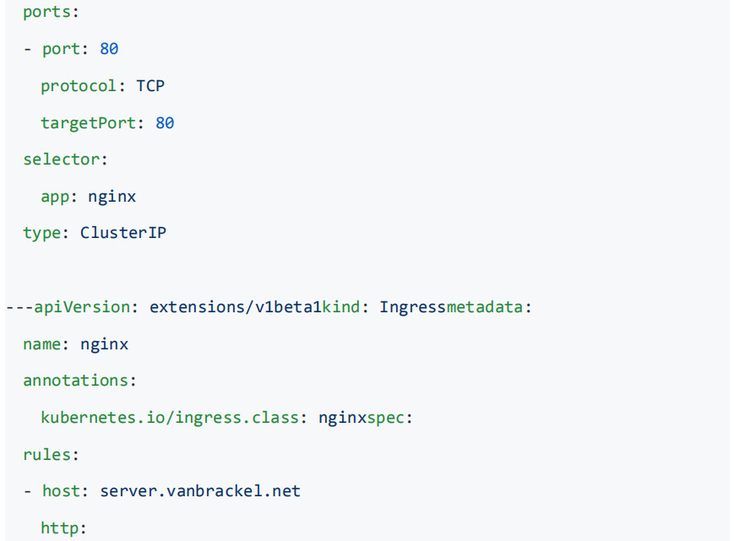This screenshot has width=734, height=541.
Task: Click the "ports:" key at top
Action: [x=46, y=13]
